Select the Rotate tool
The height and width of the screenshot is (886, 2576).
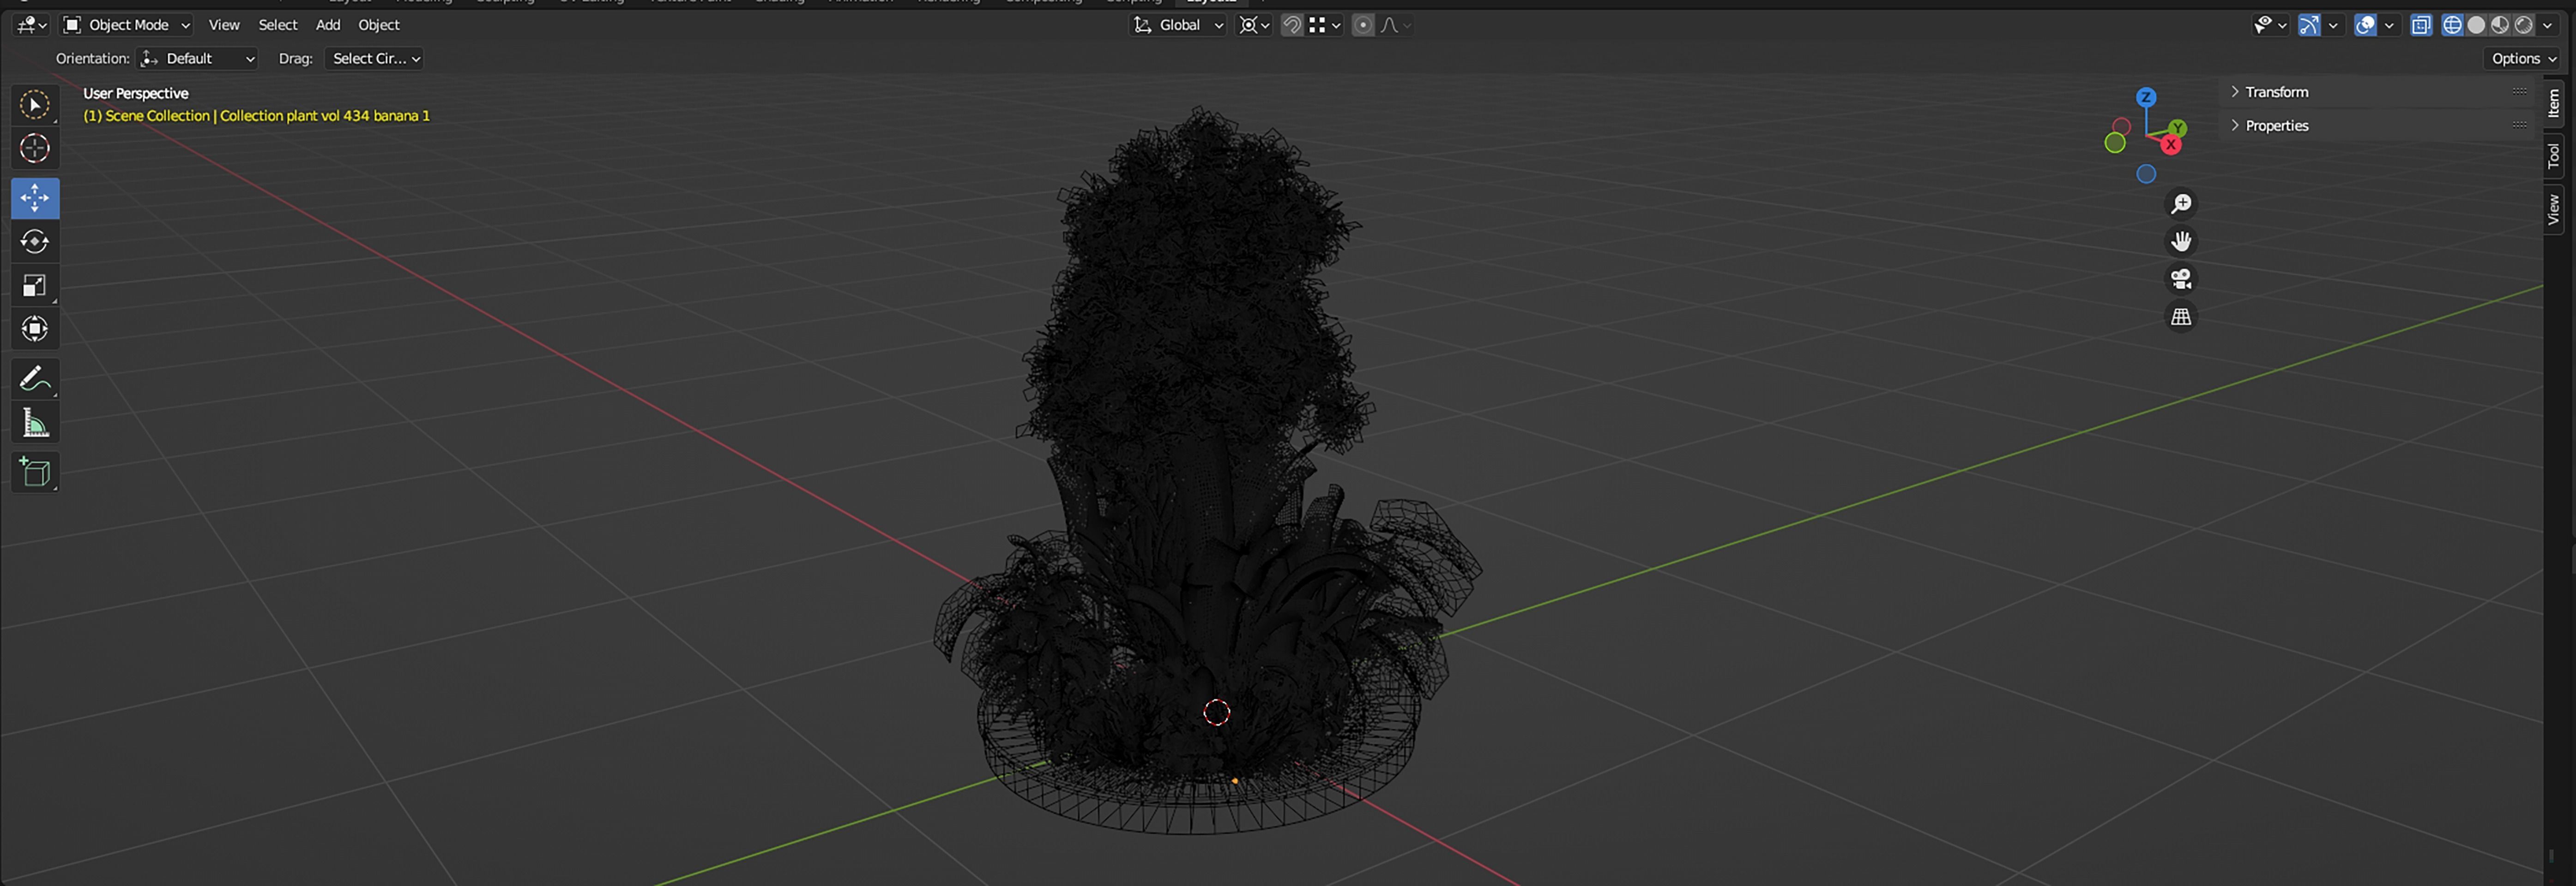click(35, 242)
